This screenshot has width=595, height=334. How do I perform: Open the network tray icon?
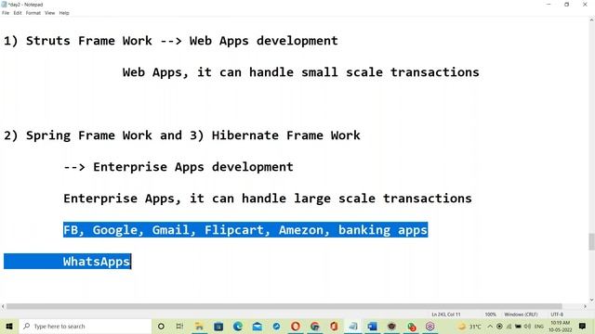click(509, 326)
